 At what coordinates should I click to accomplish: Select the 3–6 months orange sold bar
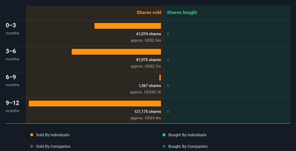116,52
